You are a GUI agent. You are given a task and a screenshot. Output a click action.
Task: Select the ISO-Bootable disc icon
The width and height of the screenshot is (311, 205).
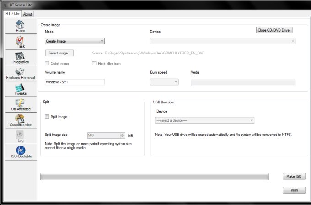coord(21,150)
